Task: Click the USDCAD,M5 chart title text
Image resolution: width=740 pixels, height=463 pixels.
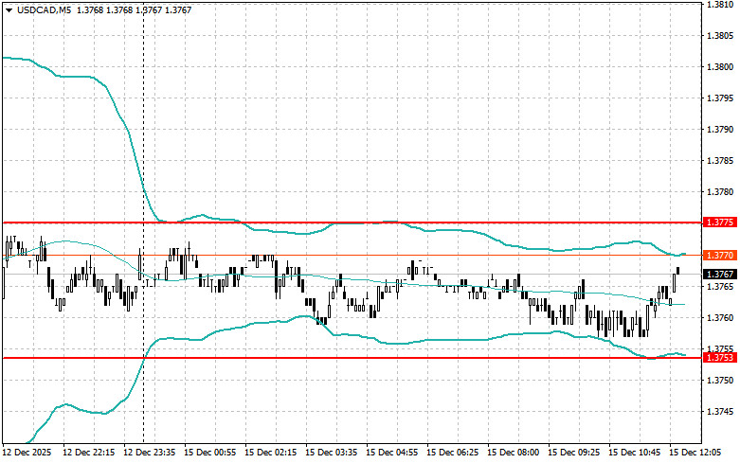Action: tap(44, 9)
